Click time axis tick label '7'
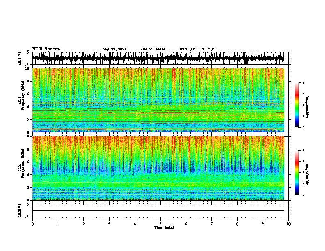The height and width of the screenshot is (251, 325). click(212, 224)
